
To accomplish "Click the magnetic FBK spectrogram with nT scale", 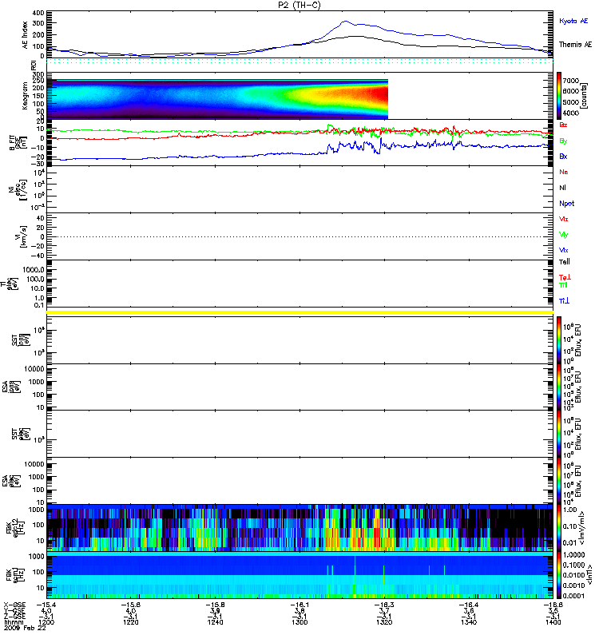I will coord(299,575).
